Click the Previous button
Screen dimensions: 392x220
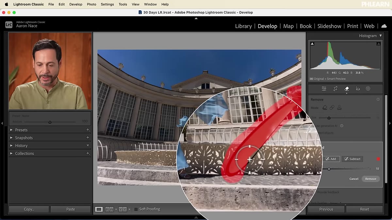coord(326,209)
